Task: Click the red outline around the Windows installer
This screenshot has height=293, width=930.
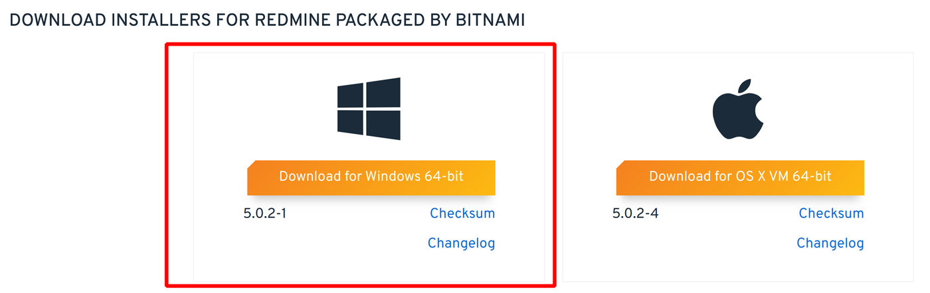Action: (x=166, y=166)
